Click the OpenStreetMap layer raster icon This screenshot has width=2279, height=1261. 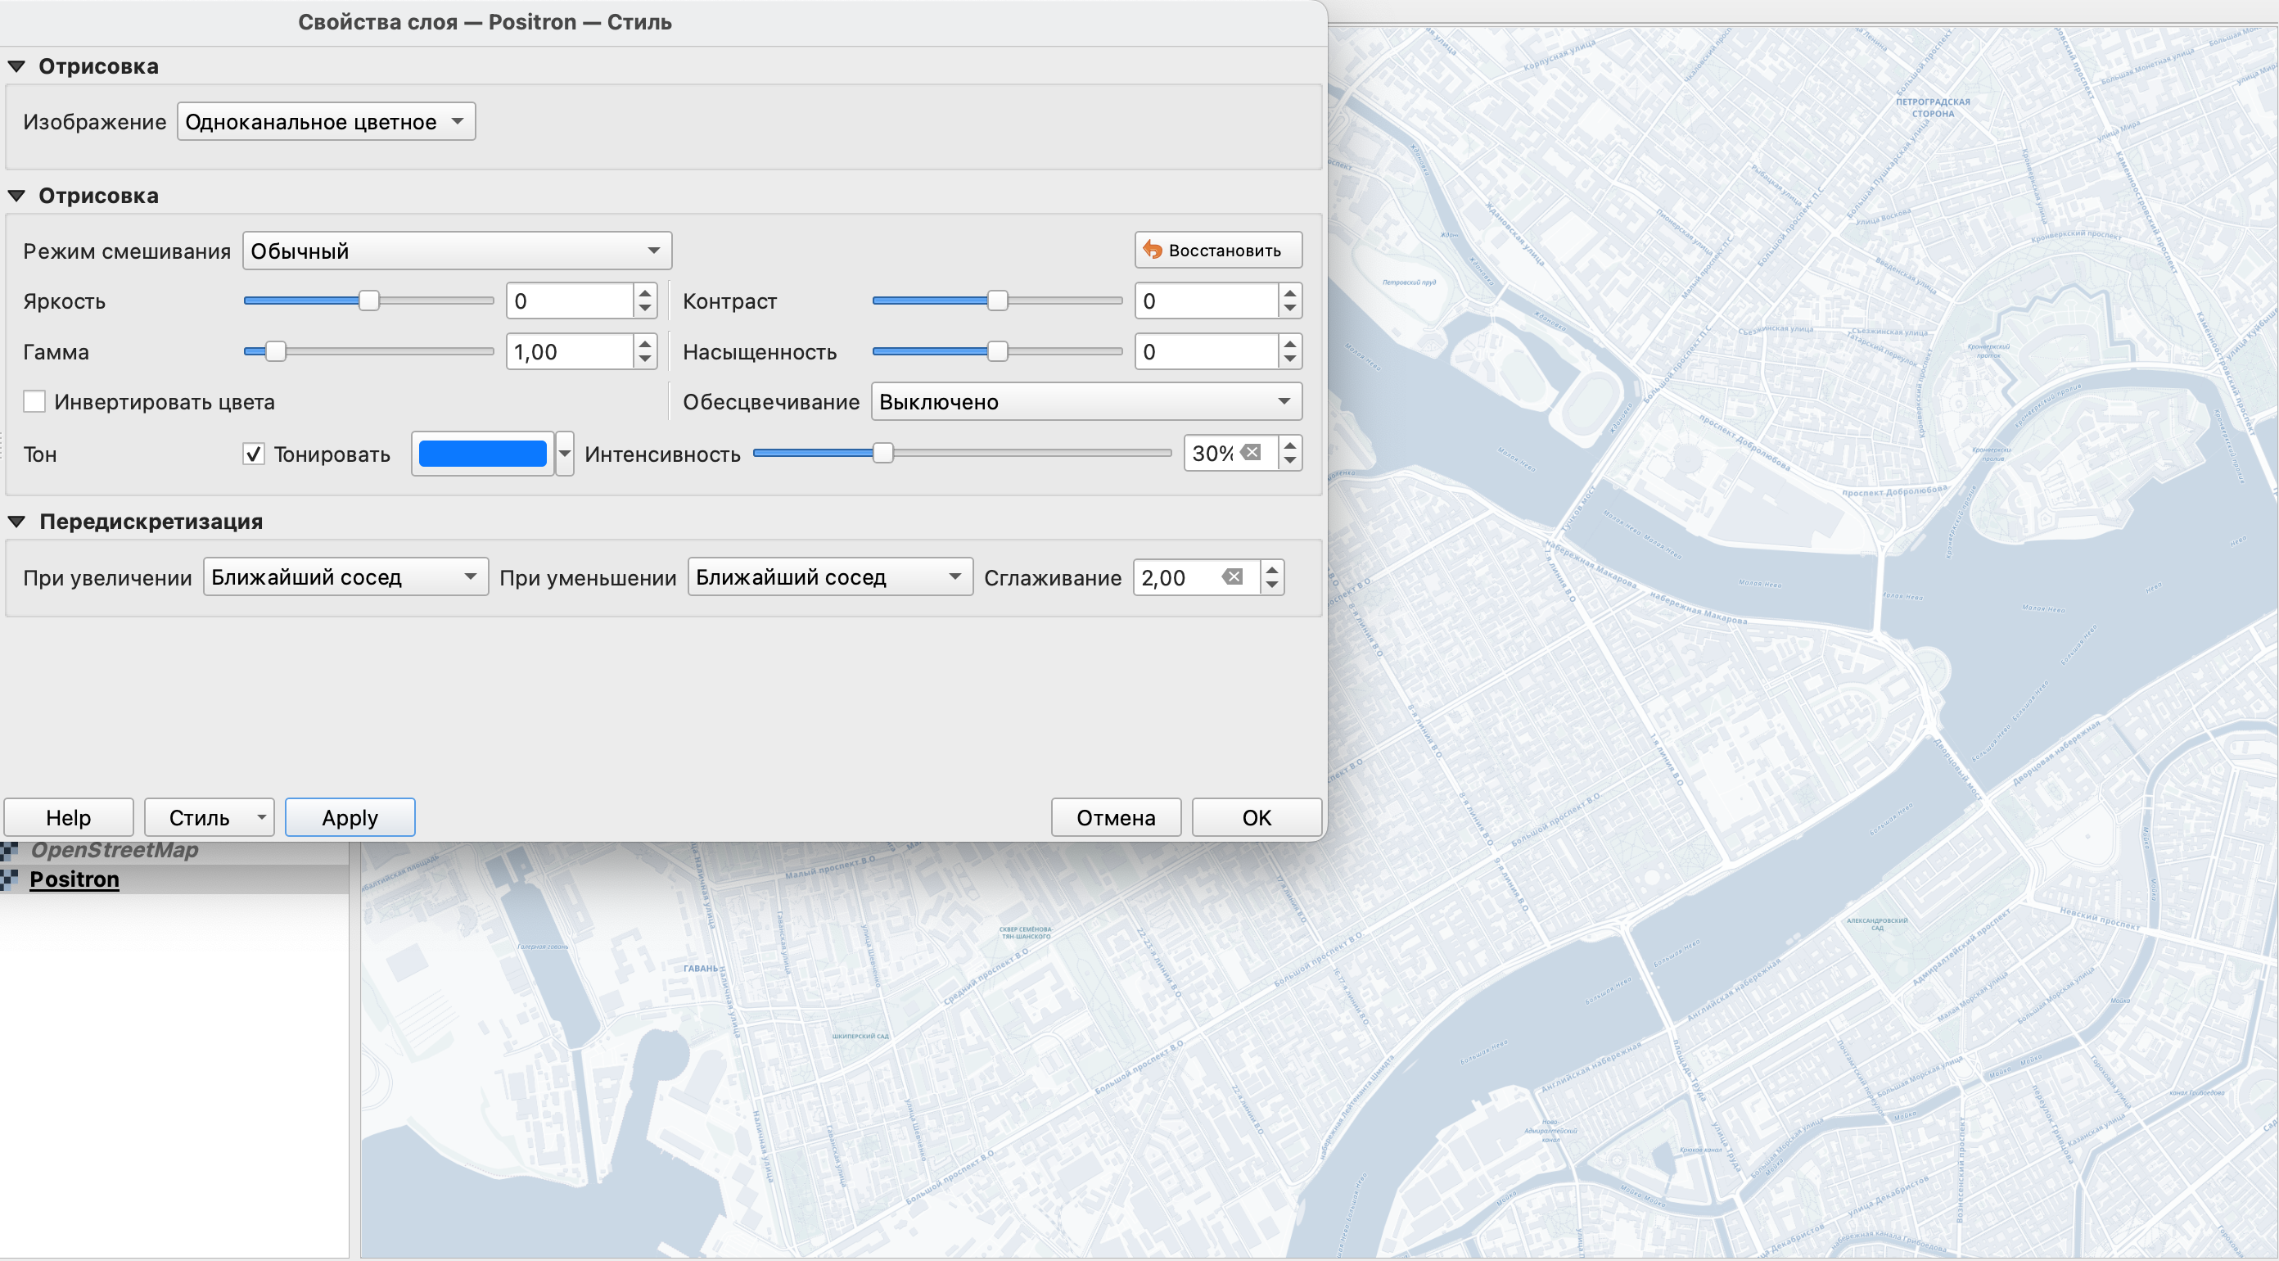(x=10, y=851)
